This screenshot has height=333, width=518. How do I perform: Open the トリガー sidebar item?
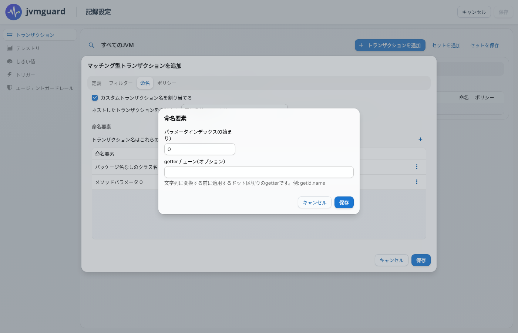pyautogui.click(x=40, y=75)
